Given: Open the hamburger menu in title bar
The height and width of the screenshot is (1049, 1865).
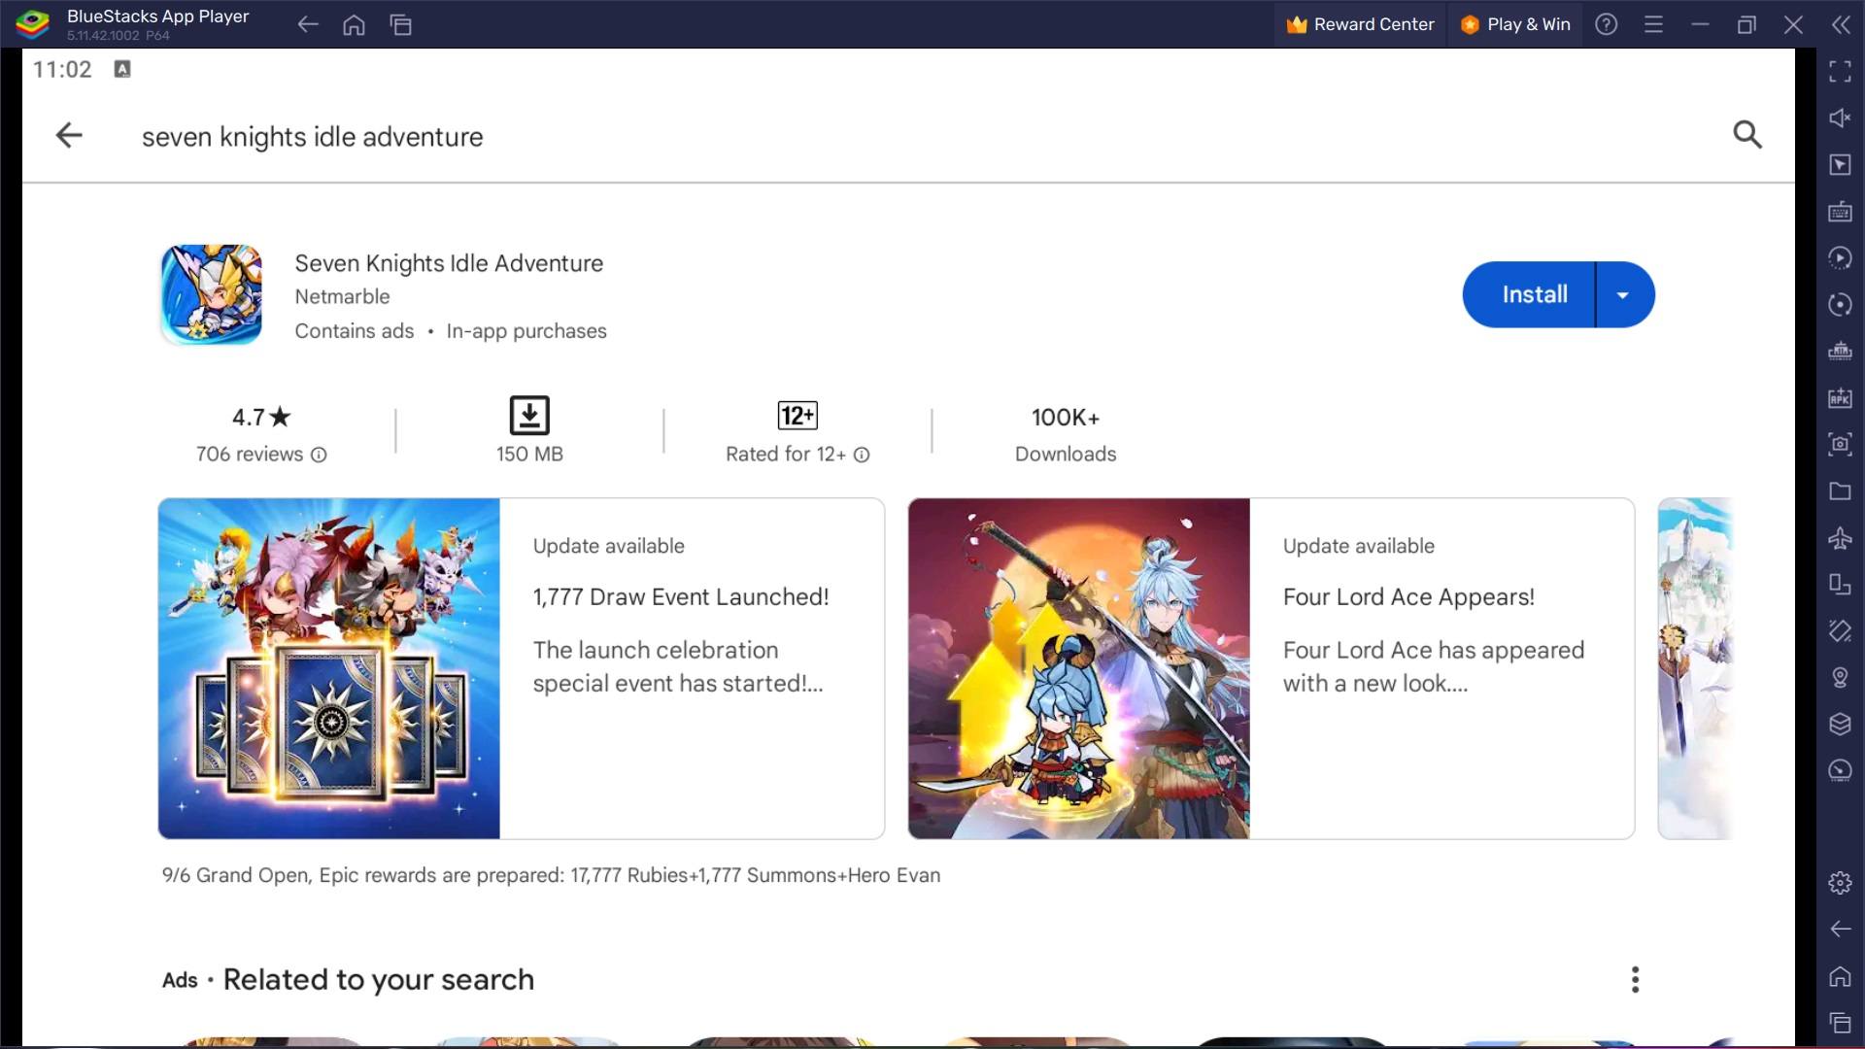Looking at the screenshot, I should [x=1653, y=24].
